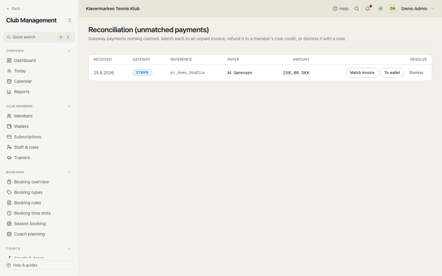Focus the Quick search field
The height and width of the screenshot is (276, 442).
pyautogui.click(x=39, y=37)
